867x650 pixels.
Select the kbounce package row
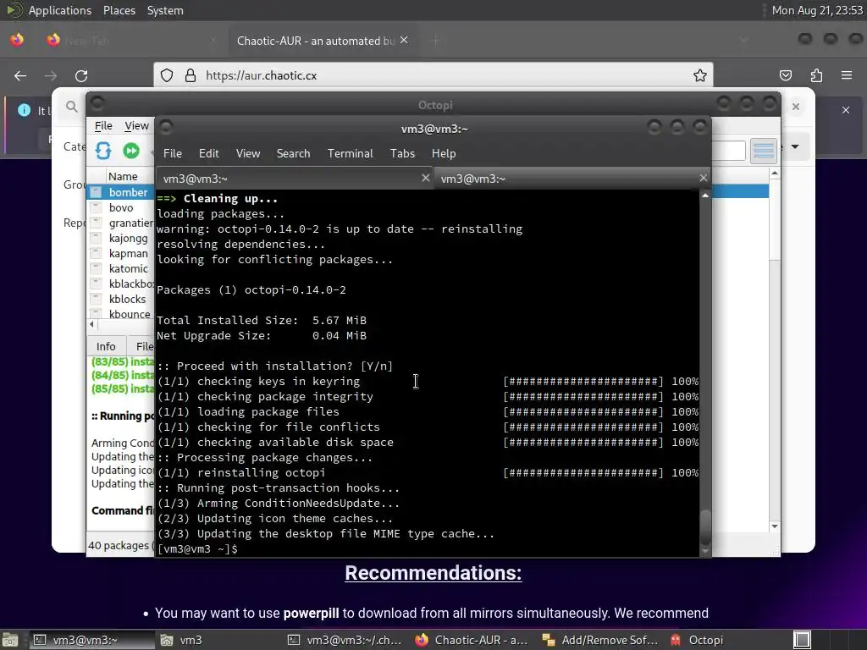pyautogui.click(x=121, y=314)
